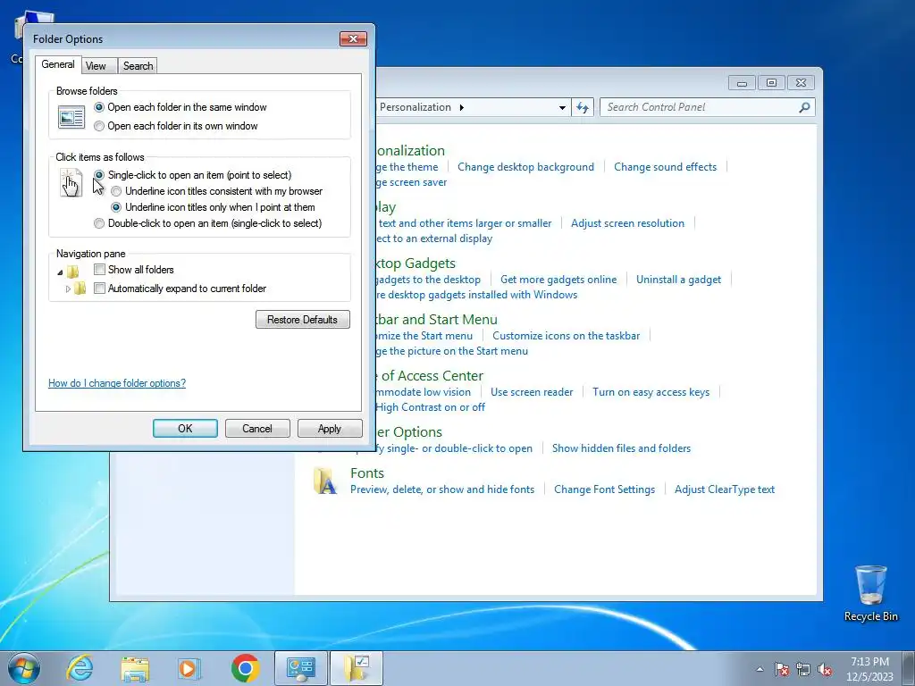This screenshot has width=915, height=686.
Task: Open Adjust ClearType text link
Action: coord(725,489)
